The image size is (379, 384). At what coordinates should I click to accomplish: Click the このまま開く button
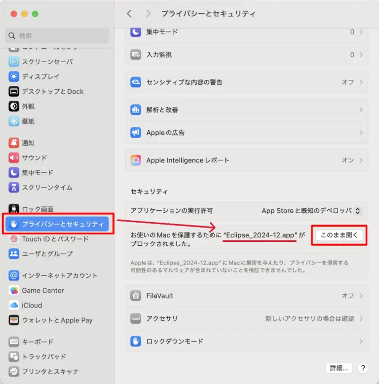coord(339,235)
